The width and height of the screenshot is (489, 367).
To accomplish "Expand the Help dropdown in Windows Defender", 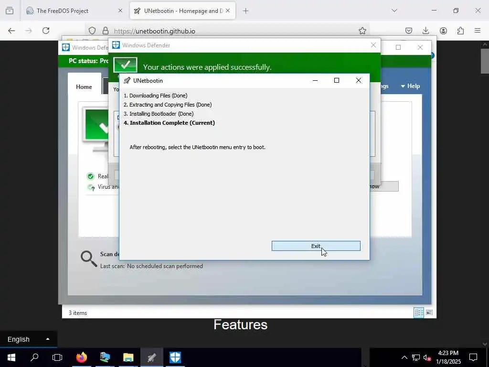I will [410, 86].
